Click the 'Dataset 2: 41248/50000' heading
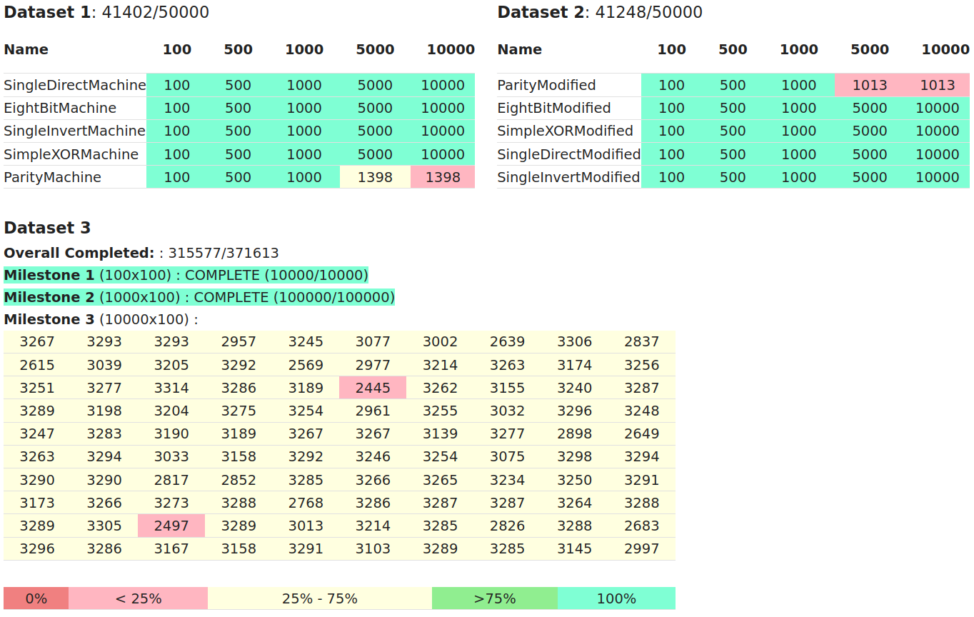The image size is (974, 617). pyautogui.click(x=600, y=12)
